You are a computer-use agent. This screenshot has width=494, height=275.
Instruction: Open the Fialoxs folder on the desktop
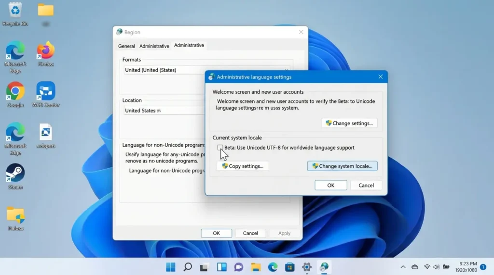tap(15, 218)
